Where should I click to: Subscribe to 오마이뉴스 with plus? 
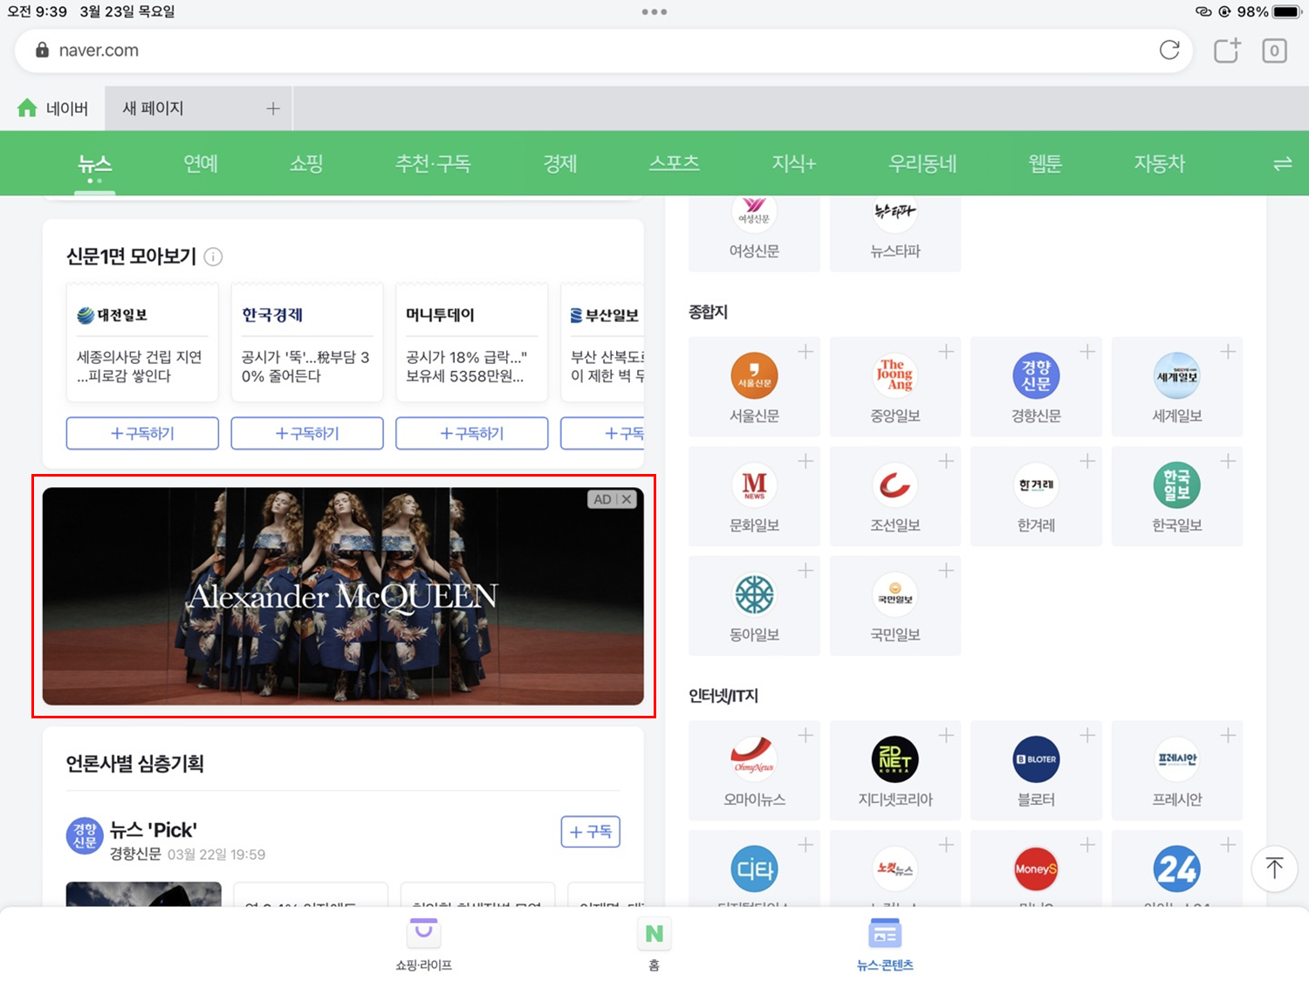pos(805,736)
